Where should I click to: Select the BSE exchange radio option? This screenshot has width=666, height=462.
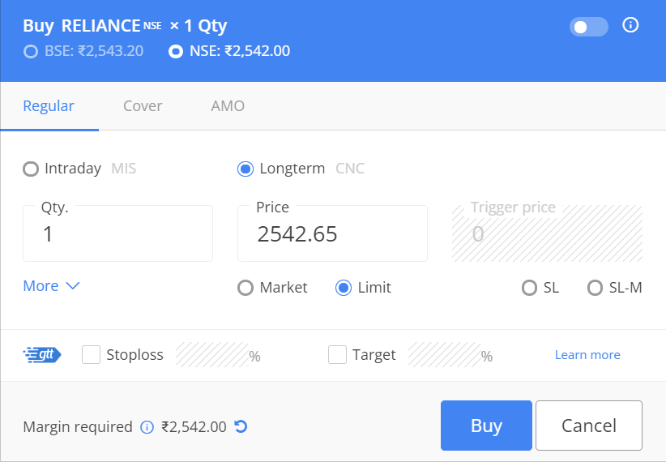(31, 51)
